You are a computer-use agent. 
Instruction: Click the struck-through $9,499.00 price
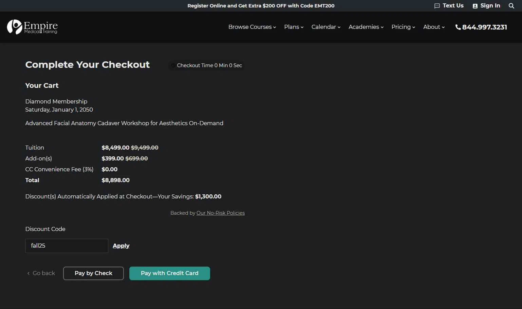(x=145, y=148)
